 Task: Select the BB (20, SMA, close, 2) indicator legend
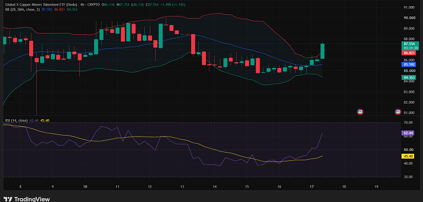click(23, 9)
